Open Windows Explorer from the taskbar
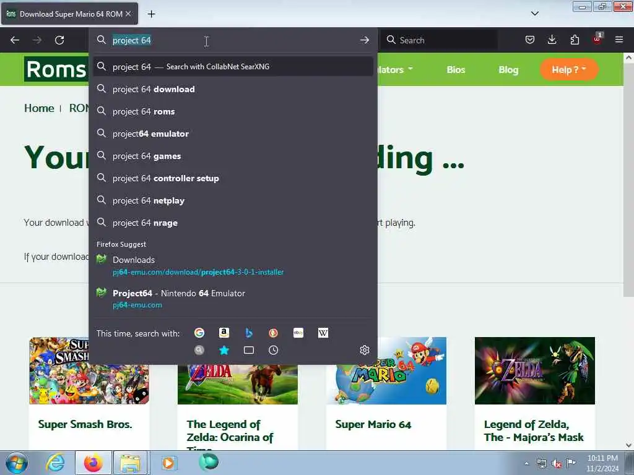Viewport: 634px width, 475px height. click(130, 463)
